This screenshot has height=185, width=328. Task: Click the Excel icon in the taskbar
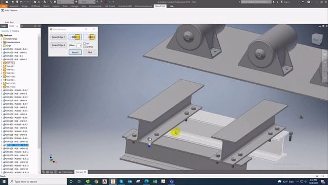tap(155, 181)
